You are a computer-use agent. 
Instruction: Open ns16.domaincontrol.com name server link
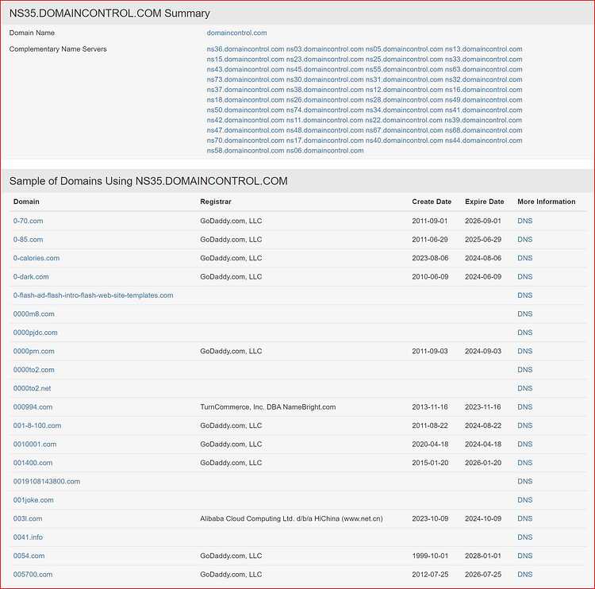coord(483,90)
